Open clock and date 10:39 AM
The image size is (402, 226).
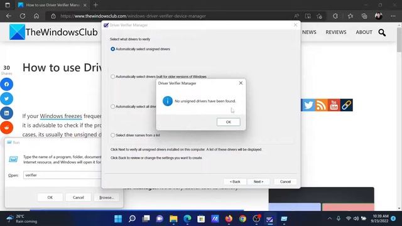[x=380, y=218]
